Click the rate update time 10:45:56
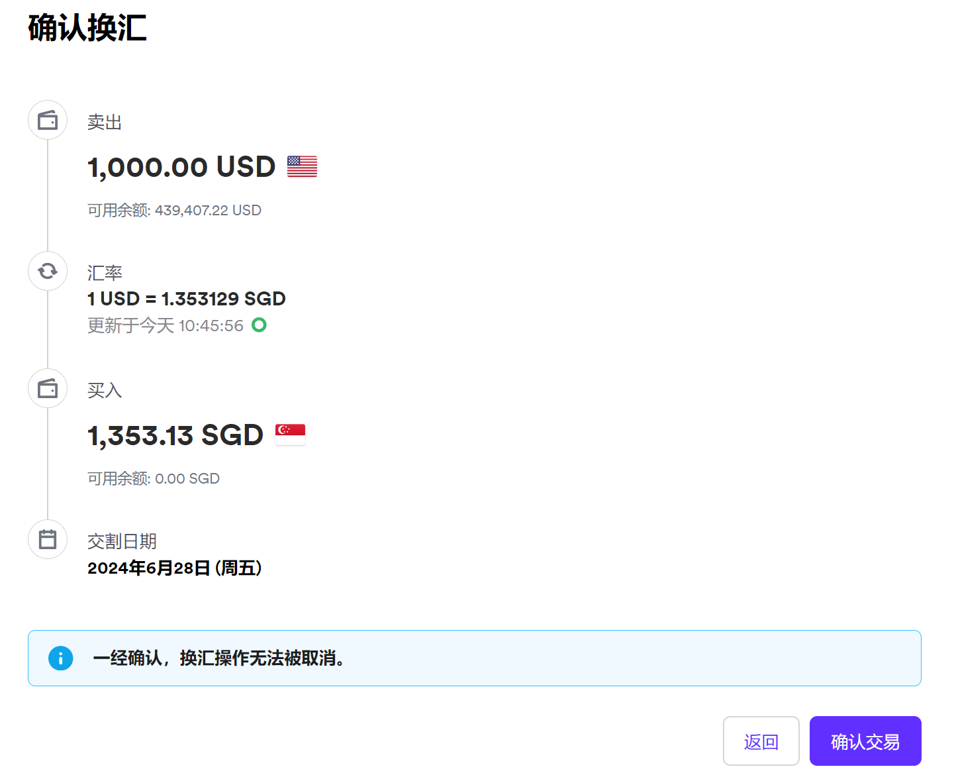956x783 pixels. 211,326
